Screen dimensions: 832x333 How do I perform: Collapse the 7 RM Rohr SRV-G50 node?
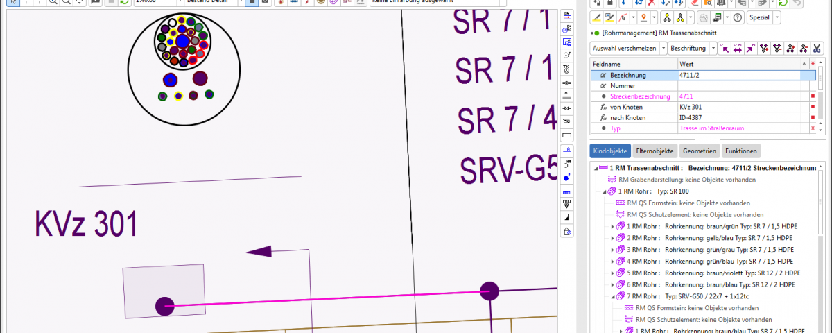click(612, 296)
